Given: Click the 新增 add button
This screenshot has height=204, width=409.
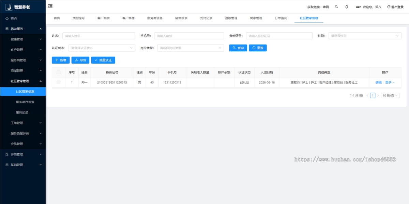Looking at the screenshot, I should click(61, 60).
